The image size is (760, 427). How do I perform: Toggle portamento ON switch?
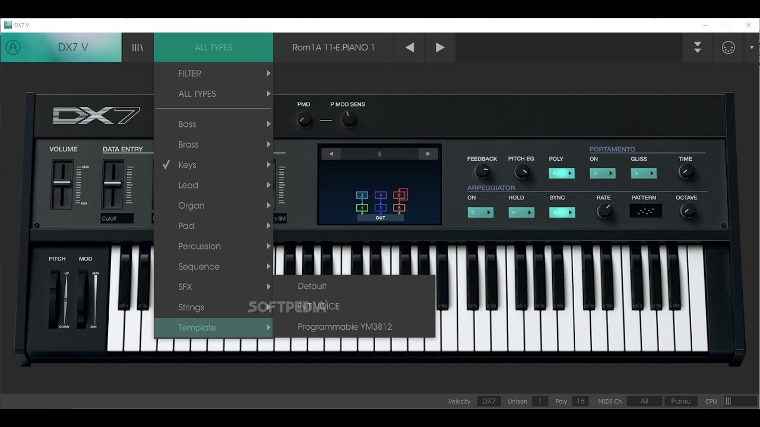point(602,173)
